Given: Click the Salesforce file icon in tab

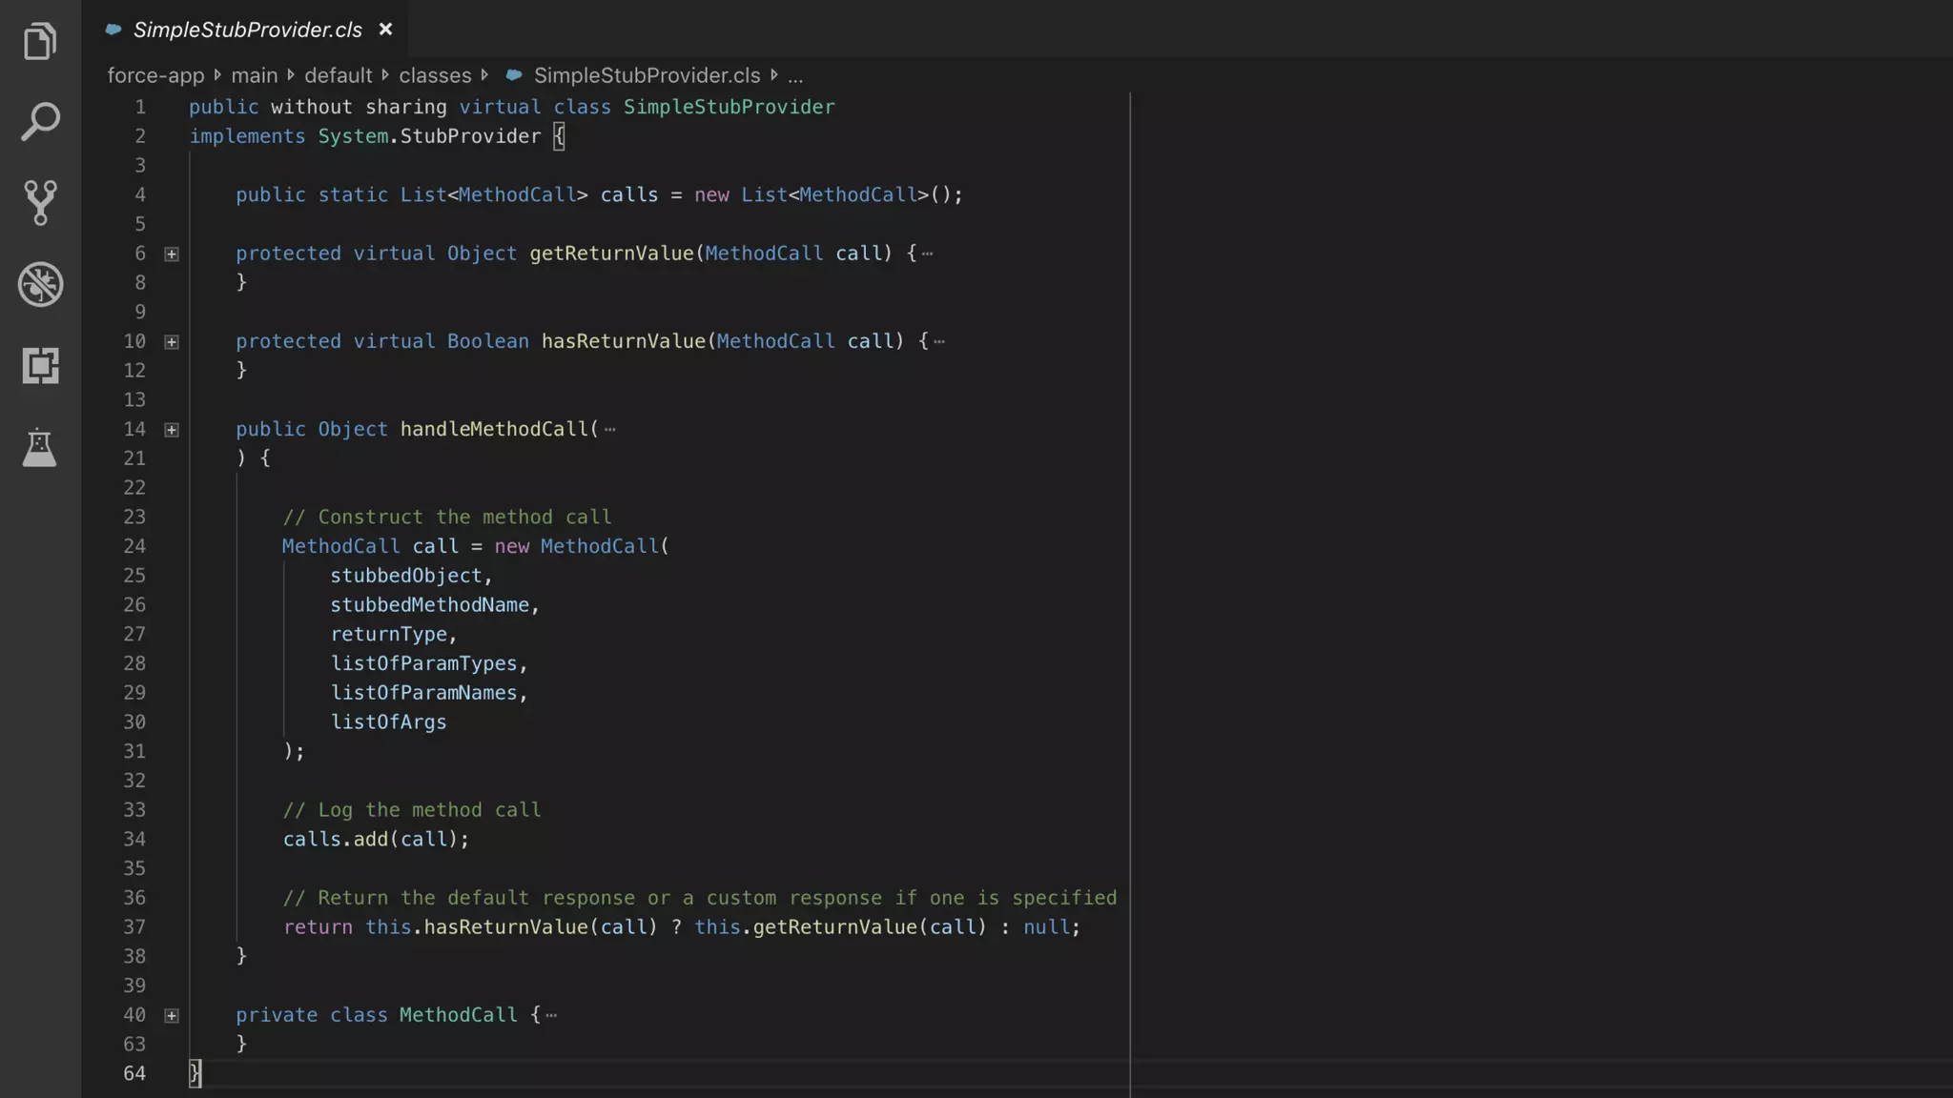Looking at the screenshot, I should click(x=113, y=30).
